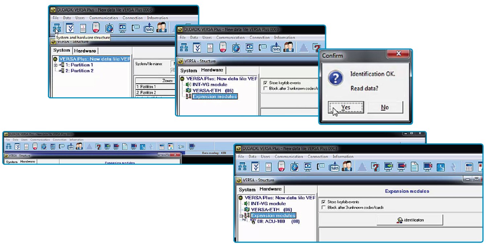Click the monitor icon right of the wrench icon

[x=192, y=147]
